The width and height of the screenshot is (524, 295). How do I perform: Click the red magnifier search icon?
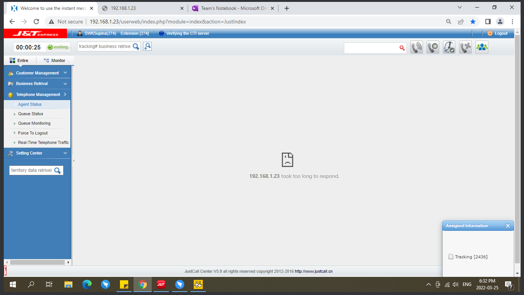click(402, 48)
